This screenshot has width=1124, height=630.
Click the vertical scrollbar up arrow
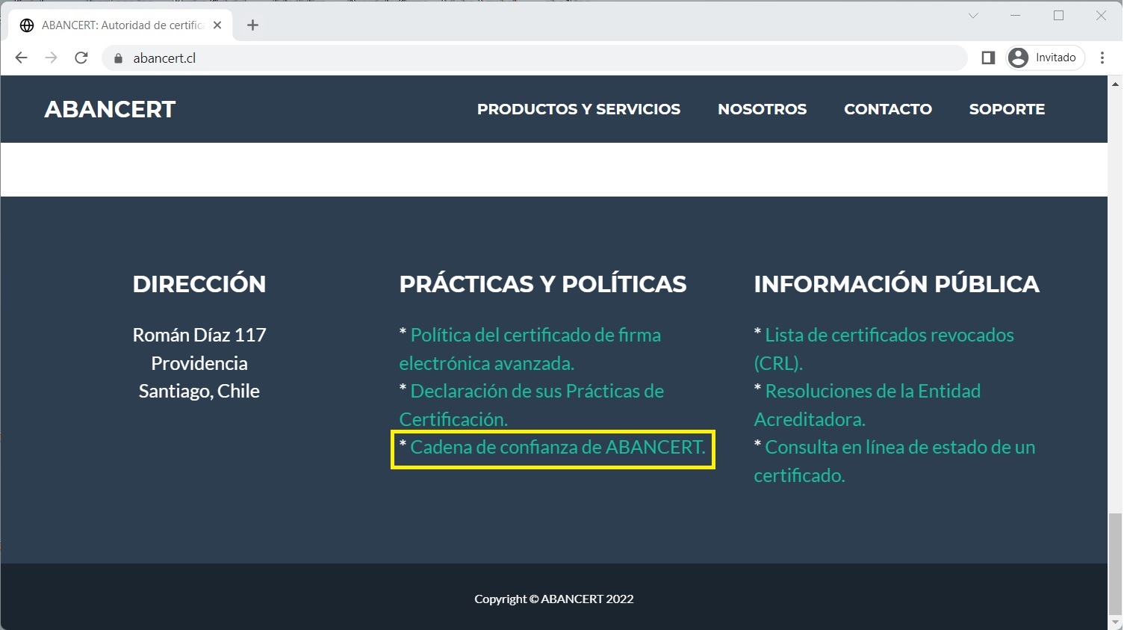1116,83
